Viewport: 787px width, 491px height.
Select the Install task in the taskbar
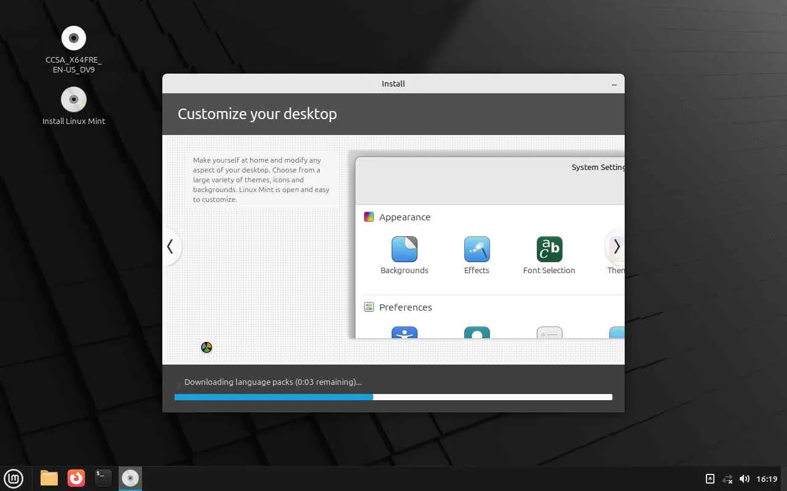130,478
